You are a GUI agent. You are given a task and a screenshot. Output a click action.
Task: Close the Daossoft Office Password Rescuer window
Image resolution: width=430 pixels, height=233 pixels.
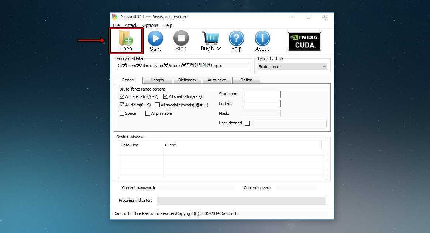pos(326,17)
